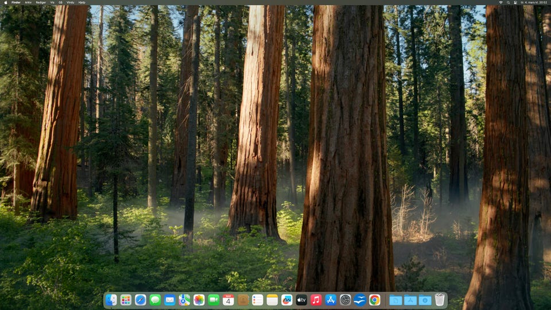Open the Calendar app showing 4
Image resolution: width=551 pixels, height=310 pixels.
point(228,300)
